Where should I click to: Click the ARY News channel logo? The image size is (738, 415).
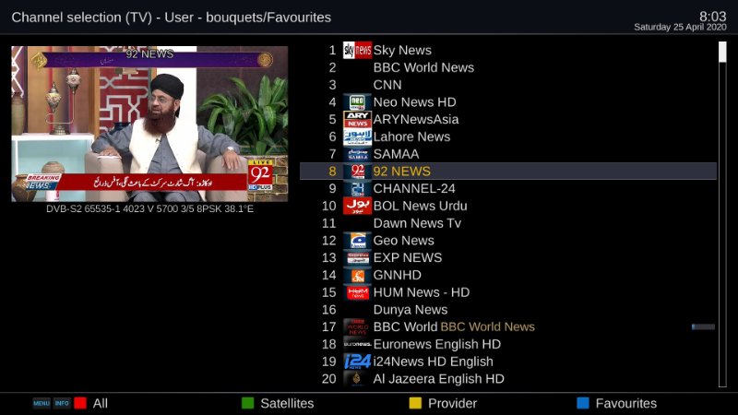(x=357, y=119)
